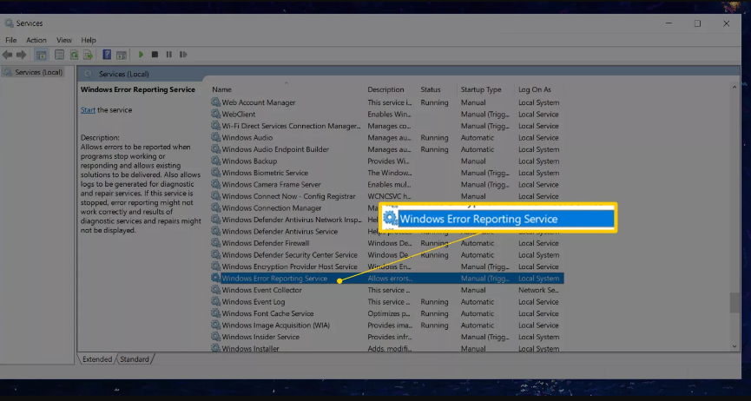
Task: Click the Forward arrow in the toolbar
Action: [22, 55]
